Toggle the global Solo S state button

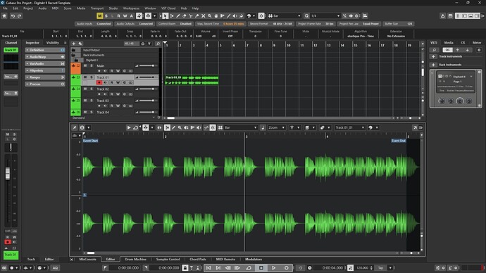[106, 15]
